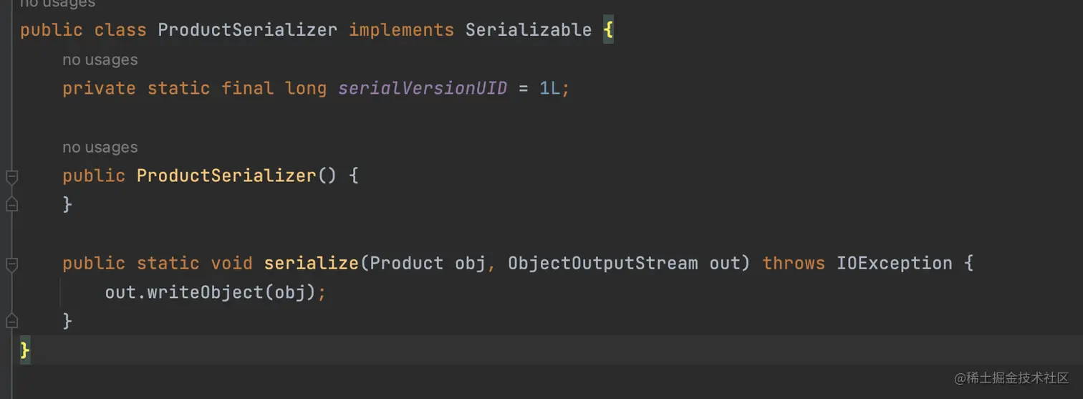Image resolution: width=1083 pixels, height=399 pixels.
Task: Click fold end marker at constructor closing brace
Action: (11, 204)
